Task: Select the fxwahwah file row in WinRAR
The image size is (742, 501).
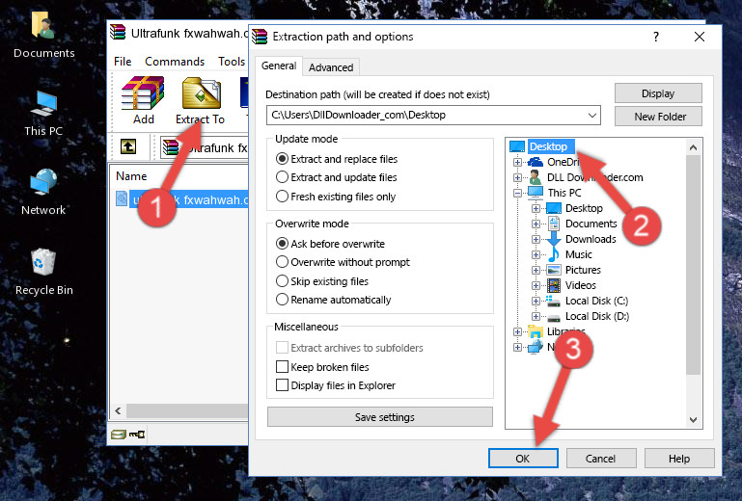Action: [x=181, y=199]
